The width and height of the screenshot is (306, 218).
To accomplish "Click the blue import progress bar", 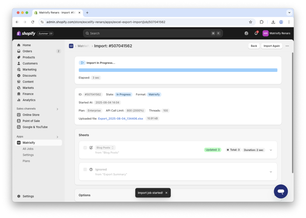I will coord(178,70).
